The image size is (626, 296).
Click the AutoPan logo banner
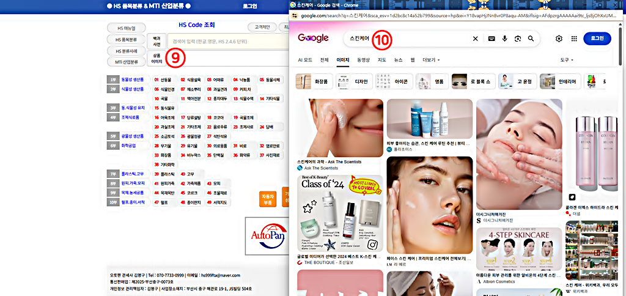tap(267, 235)
